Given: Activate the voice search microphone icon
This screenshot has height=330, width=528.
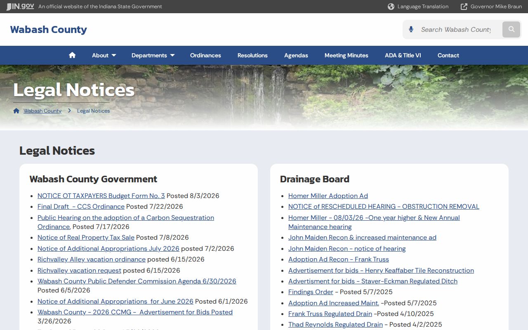Looking at the screenshot, I should [x=411, y=29].
